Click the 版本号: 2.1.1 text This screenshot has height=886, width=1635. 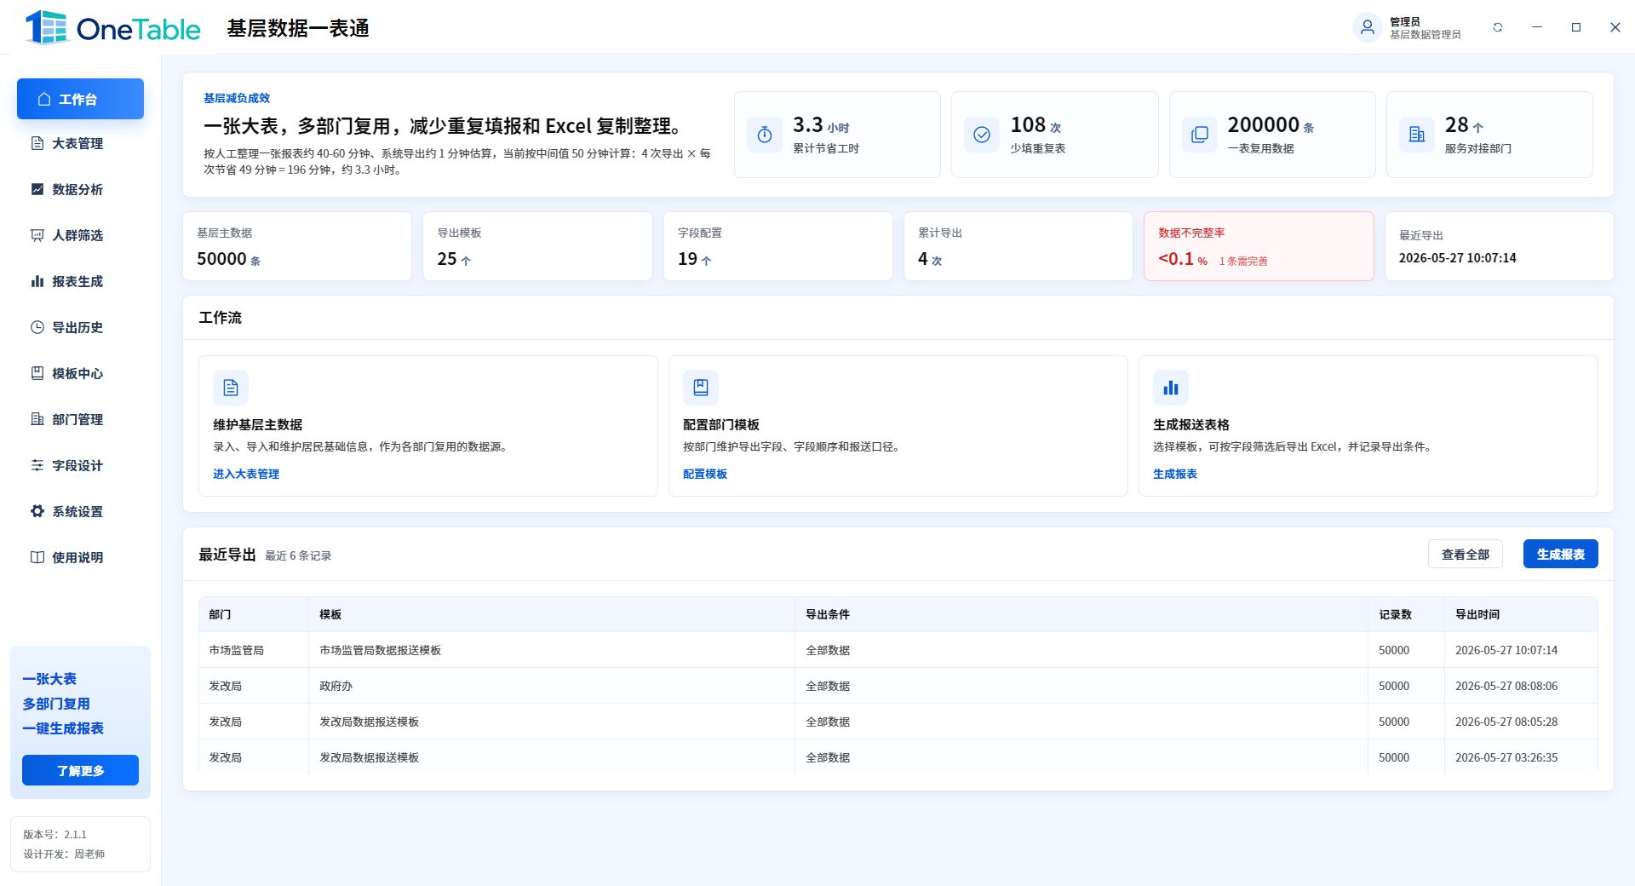(54, 835)
